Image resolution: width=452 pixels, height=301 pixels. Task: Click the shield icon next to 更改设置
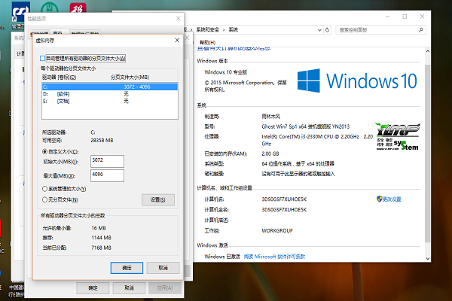click(380, 199)
